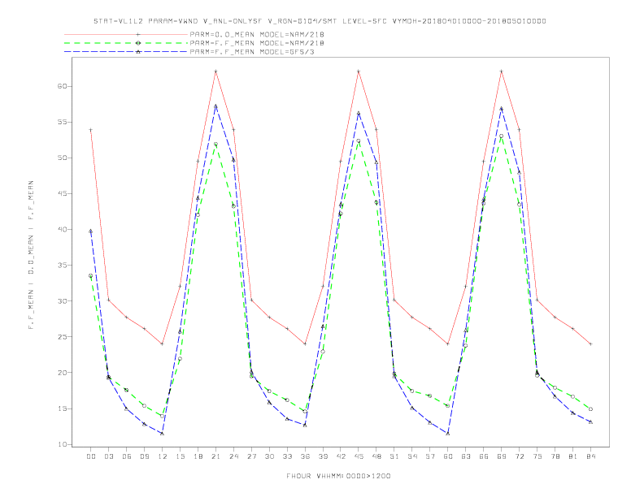Click the chart title starting with STAT=VL1L2
This screenshot has height=497, width=644.
[320, 21]
